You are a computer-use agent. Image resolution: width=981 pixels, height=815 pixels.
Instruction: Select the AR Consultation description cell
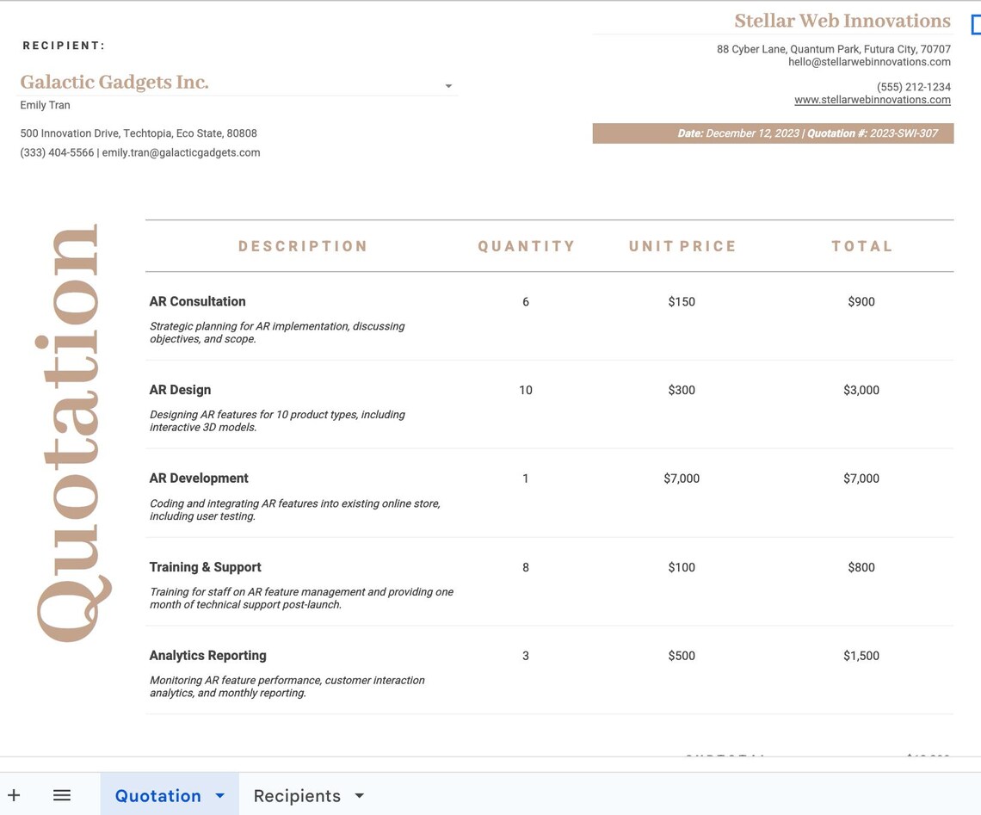197,301
